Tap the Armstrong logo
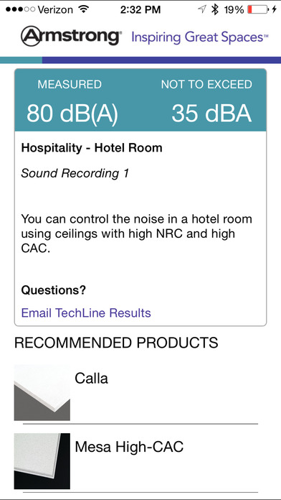Screen dimensions: 281x500 71,37
